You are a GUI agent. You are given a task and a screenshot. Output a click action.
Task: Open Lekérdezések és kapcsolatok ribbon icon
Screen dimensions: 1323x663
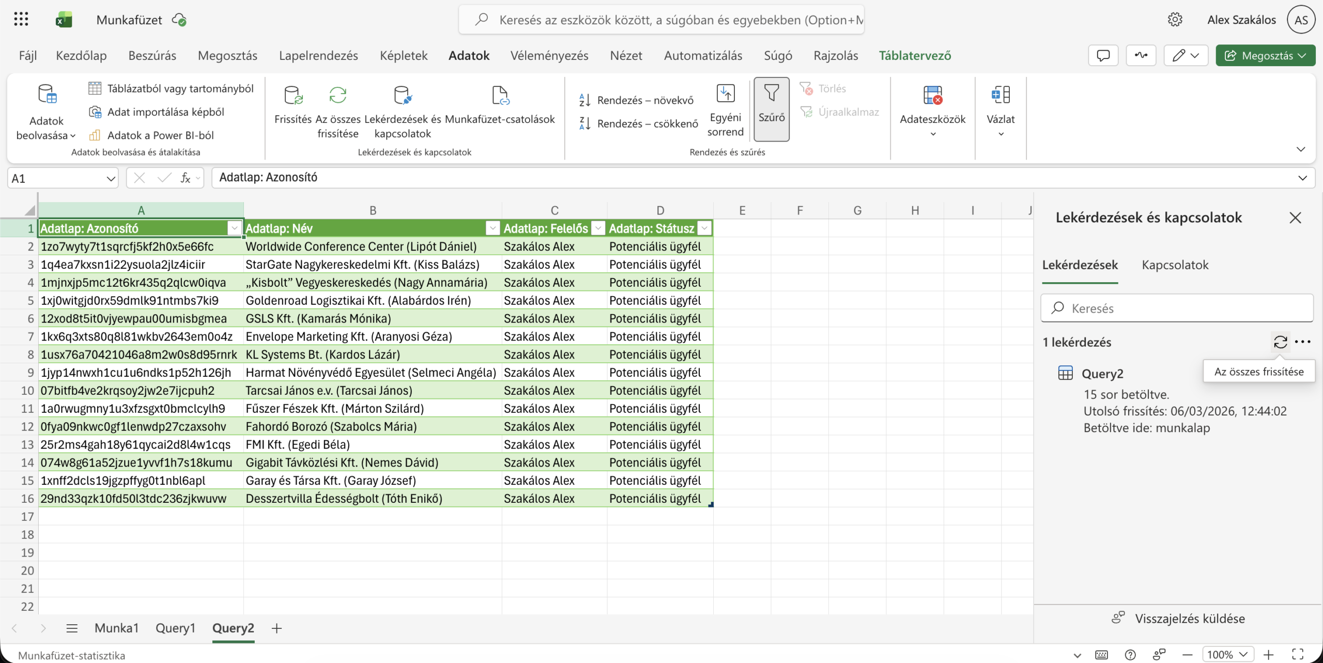click(403, 96)
